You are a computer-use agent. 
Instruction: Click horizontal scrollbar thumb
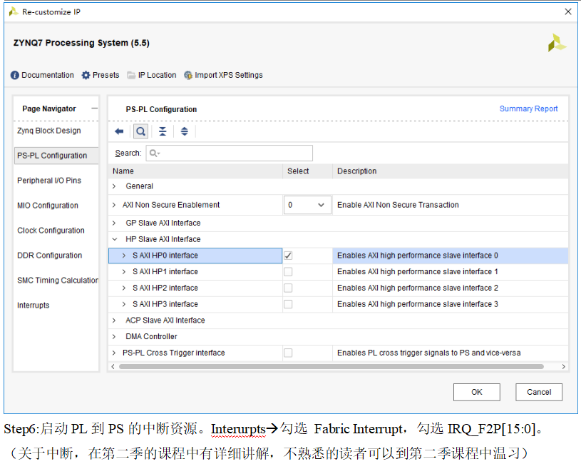[x=331, y=366]
